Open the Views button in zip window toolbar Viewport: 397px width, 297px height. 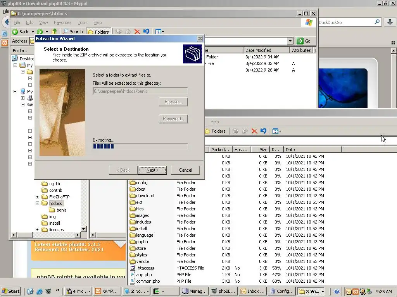point(276,131)
